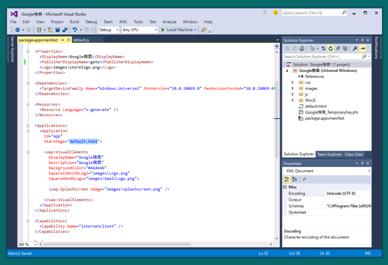Click the Pending Changes Filter clock icon
The image size is (388, 265).
click(313, 48)
